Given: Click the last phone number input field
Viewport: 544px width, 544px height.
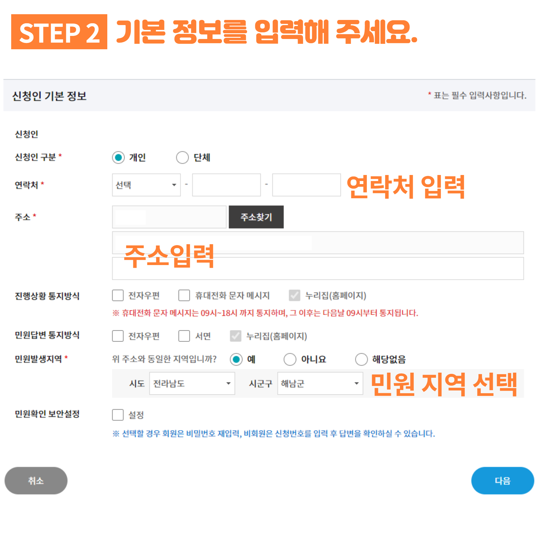Looking at the screenshot, I should (x=306, y=185).
